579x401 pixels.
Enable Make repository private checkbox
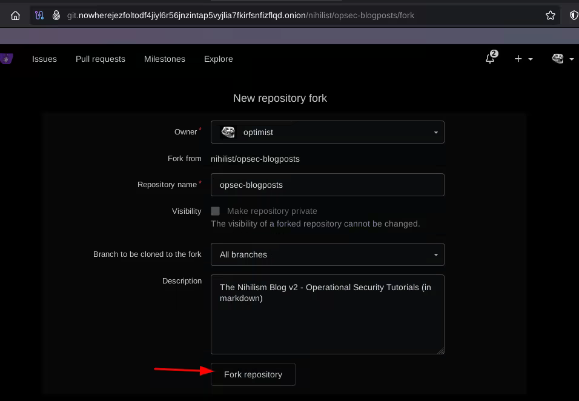tap(215, 211)
